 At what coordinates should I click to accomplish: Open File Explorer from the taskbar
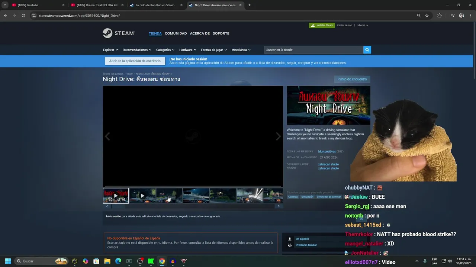pos(107,261)
